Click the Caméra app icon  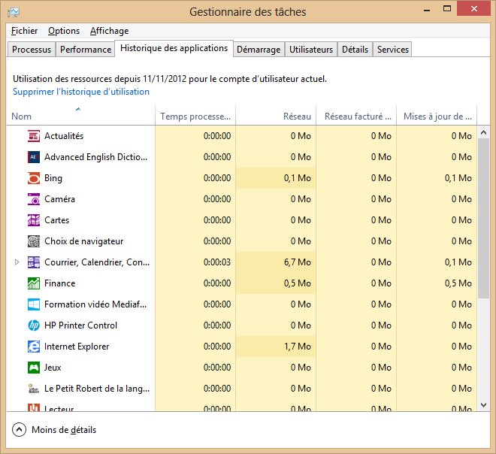[33, 199]
